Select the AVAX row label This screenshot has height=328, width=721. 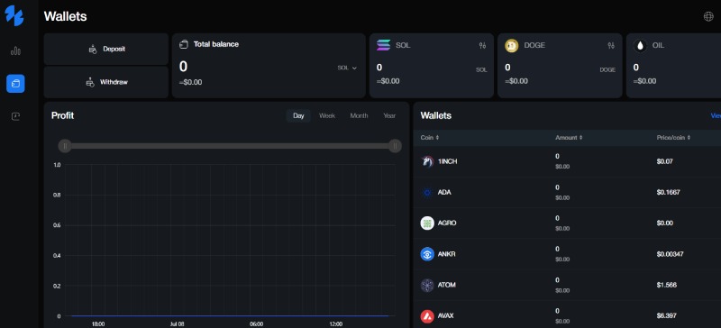pos(445,315)
